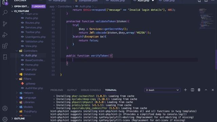Maximize terminal panel with up chevron
Viewport: 217px width, 122px height.
(x=206, y=90)
